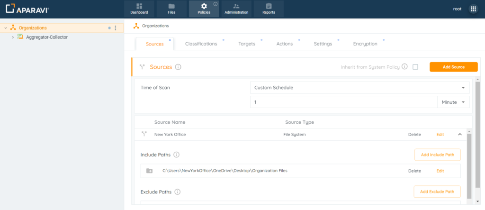Screen dimensions: 485x210
Task: Click the Sources section branch icon
Action: point(142,66)
